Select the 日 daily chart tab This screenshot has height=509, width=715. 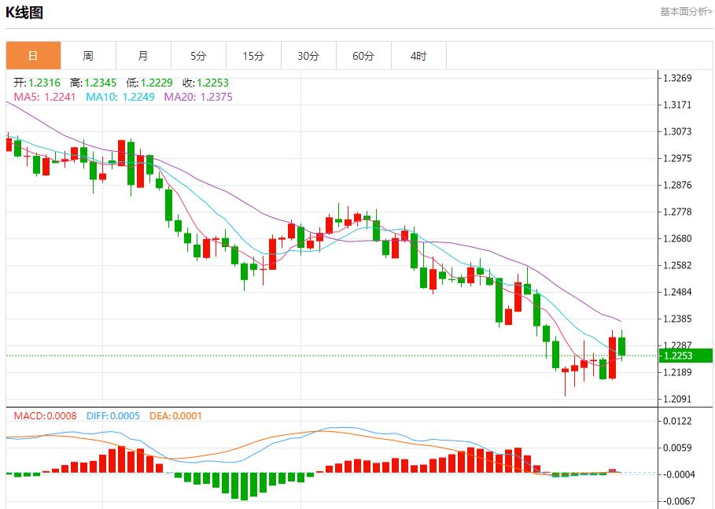point(33,56)
